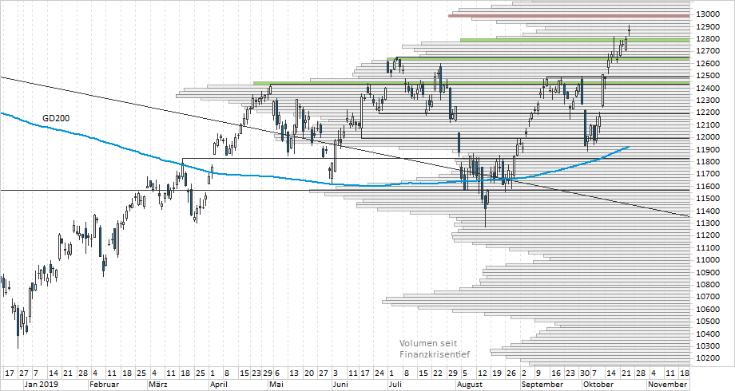Click the green zone band near 12450
Viewport: 735px width, 391px height.
(479, 83)
